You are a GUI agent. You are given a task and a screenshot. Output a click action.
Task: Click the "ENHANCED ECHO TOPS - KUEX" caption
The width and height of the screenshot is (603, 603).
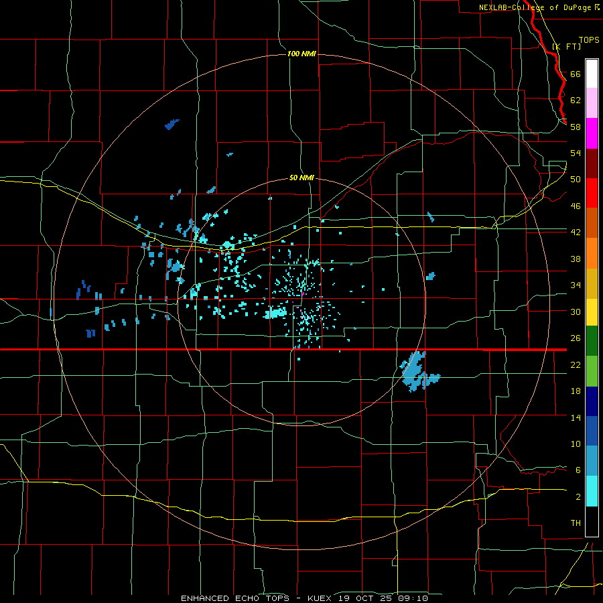click(x=256, y=598)
